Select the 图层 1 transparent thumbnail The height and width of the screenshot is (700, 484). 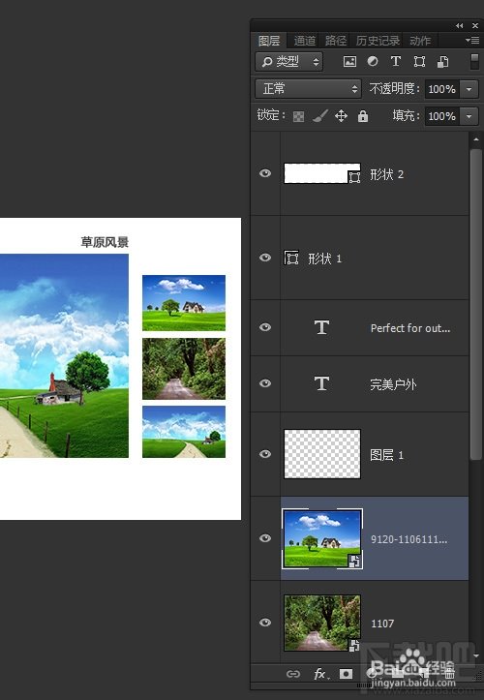click(x=322, y=454)
